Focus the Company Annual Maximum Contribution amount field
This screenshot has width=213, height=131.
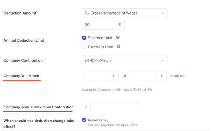[x=114, y=107]
